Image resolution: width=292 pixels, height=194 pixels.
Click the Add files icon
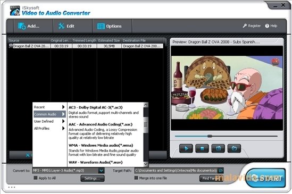click(21, 26)
